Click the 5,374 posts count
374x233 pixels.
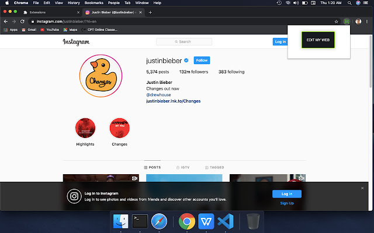tap(158, 72)
